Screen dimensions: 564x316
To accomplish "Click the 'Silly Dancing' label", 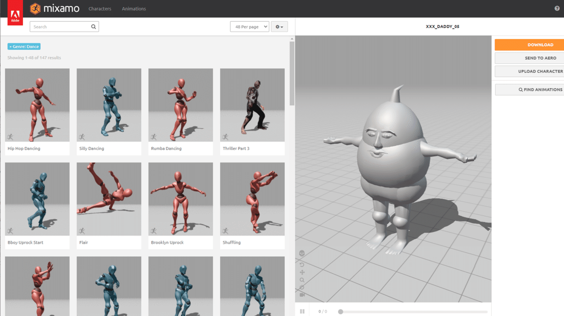I will (92, 149).
